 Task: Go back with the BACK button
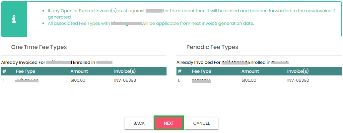point(139,123)
